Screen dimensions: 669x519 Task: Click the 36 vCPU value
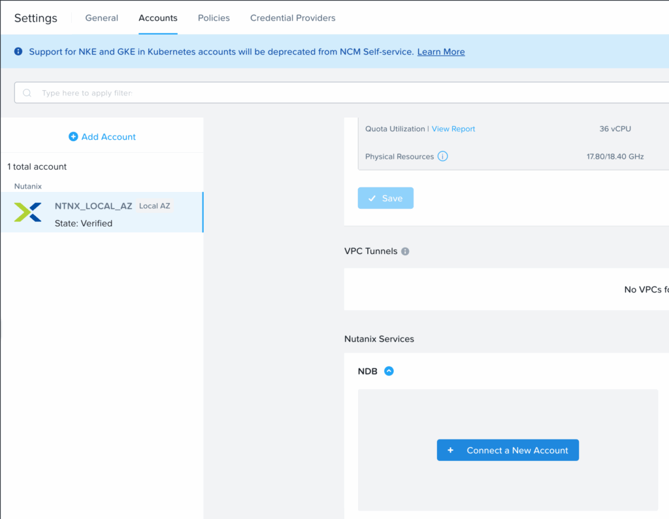coord(615,129)
